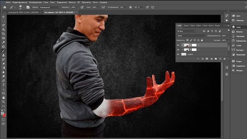Viewport: 247px width, 139px height.
Task: Select the Dodge tool
Action: pyautogui.click(x=3, y=76)
